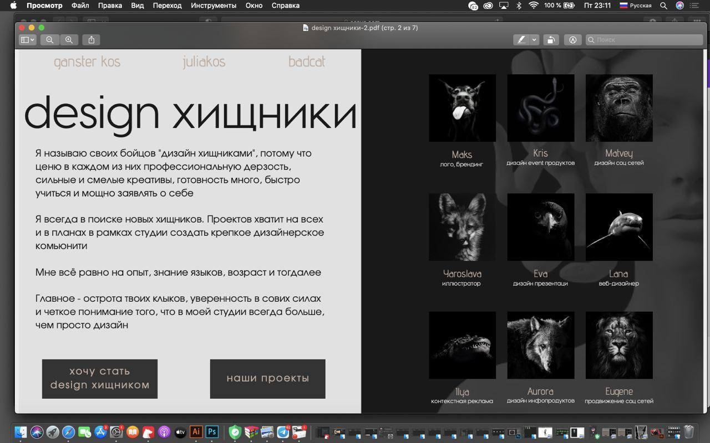Click the ganster kos link
This screenshot has height=443, width=710.
87,61
